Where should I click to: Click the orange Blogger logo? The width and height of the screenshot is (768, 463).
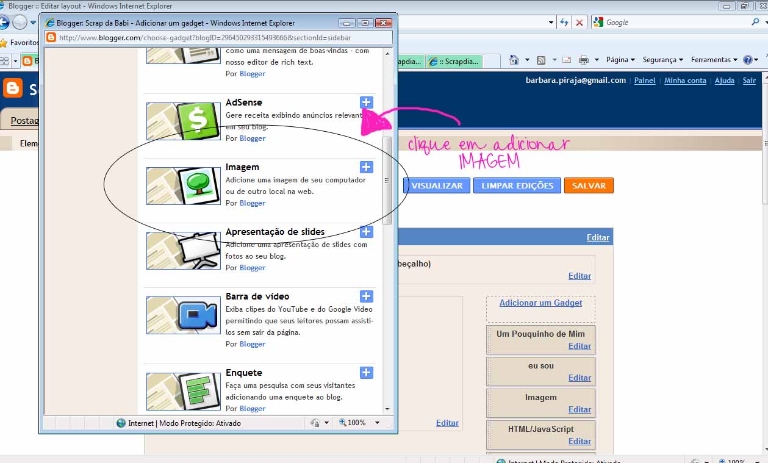[12, 88]
